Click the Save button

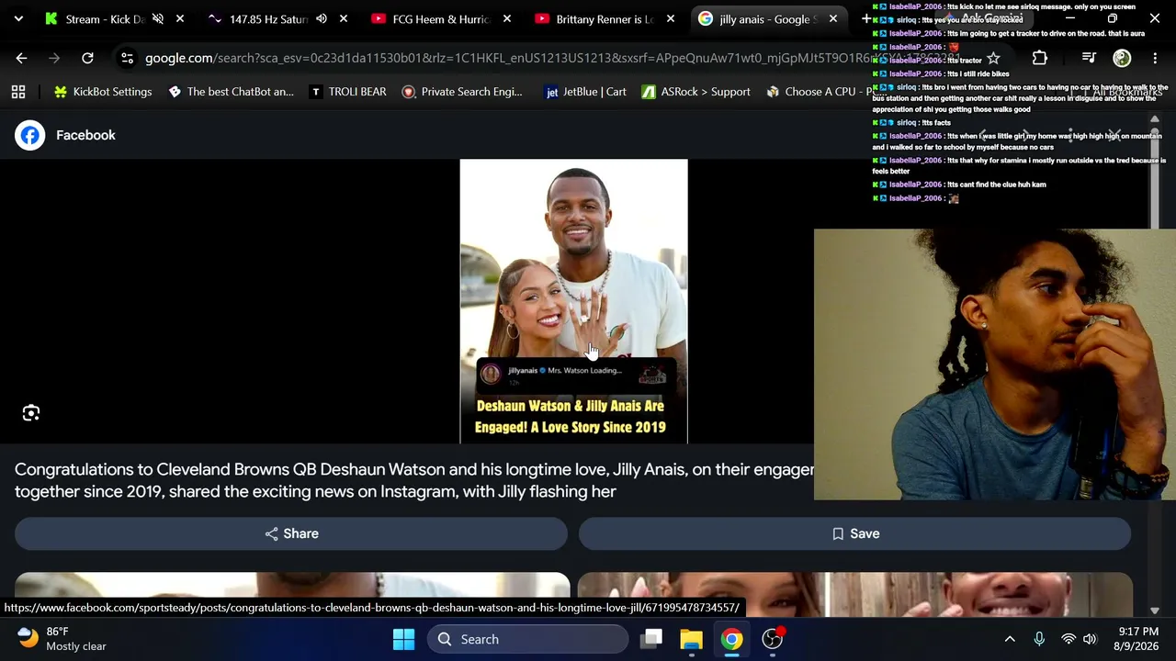pos(854,533)
